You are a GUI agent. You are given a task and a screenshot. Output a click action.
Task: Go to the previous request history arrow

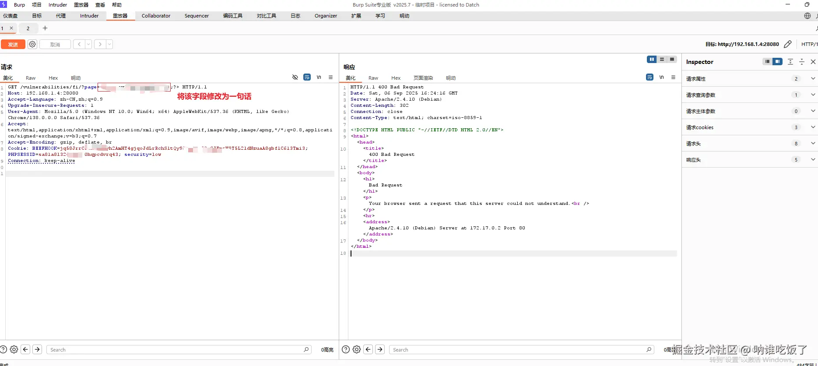click(79, 44)
